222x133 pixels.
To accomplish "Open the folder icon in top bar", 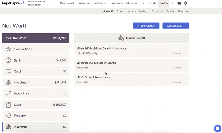I will (179, 3).
